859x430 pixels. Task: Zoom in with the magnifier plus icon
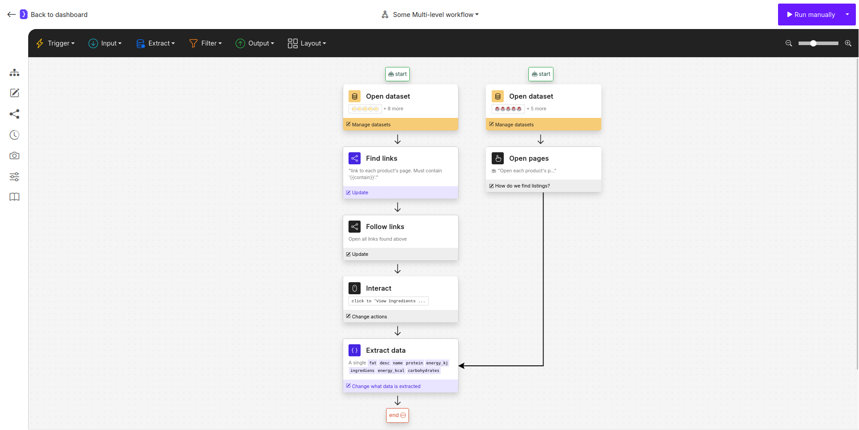point(848,43)
